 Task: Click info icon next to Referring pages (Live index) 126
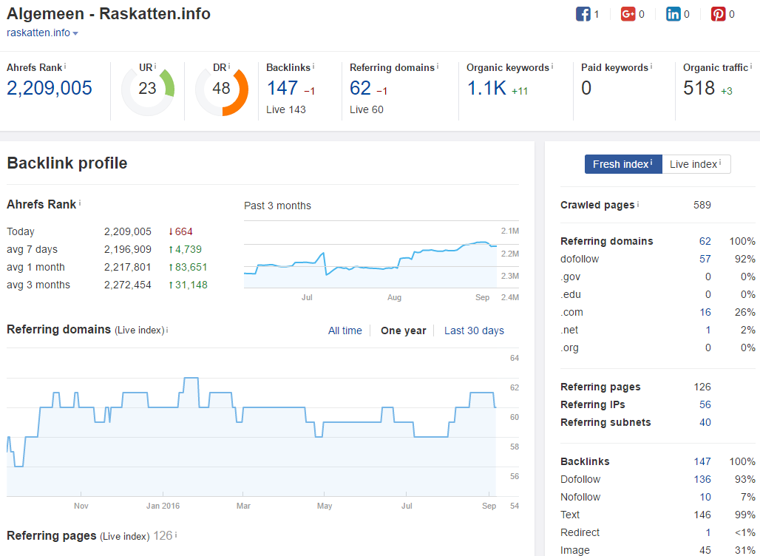tap(176, 535)
